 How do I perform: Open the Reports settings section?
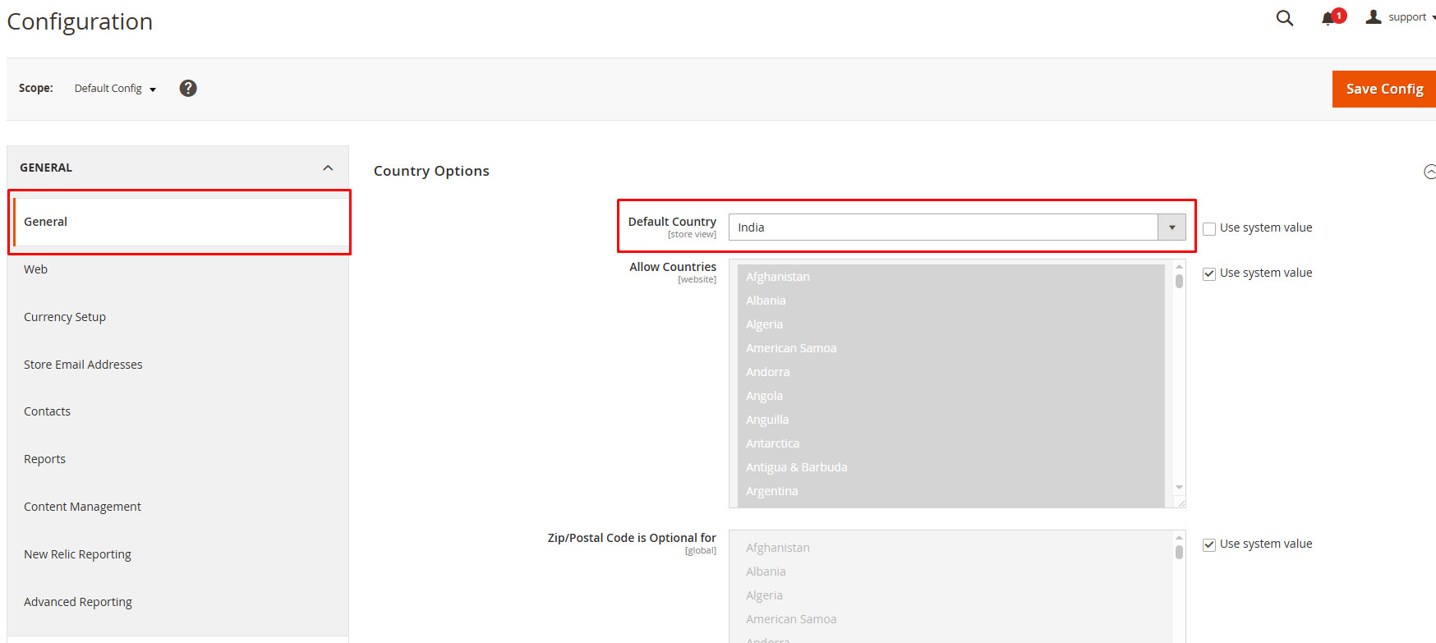tap(44, 459)
